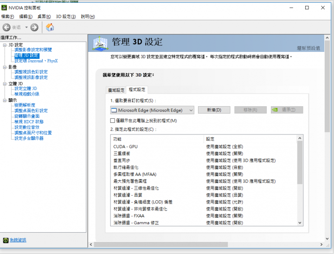The height and width of the screenshot is (254, 334).
Task: Click the 還原預設值 link
Action: pyautogui.click(x=308, y=48)
